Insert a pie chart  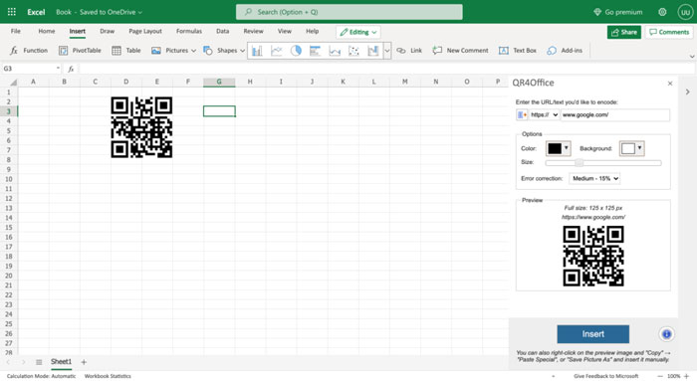[296, 51]
